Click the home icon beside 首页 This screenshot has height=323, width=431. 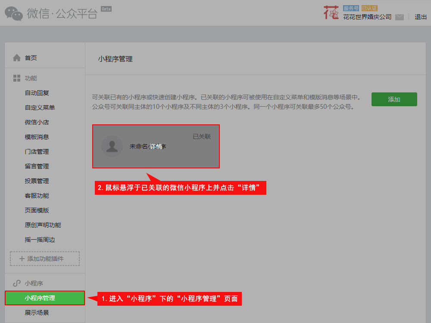point(17,57)
